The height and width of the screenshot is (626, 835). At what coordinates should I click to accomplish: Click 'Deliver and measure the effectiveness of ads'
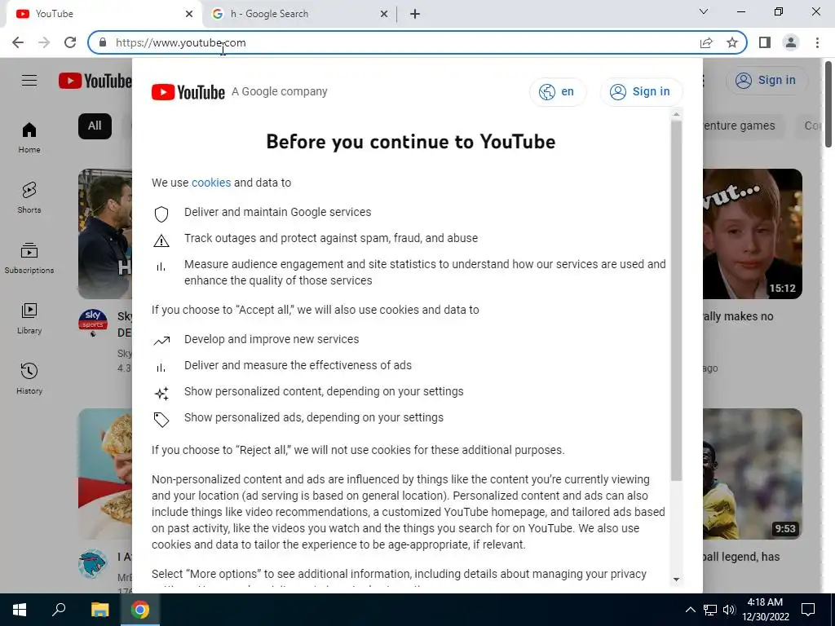pos(298,365)
